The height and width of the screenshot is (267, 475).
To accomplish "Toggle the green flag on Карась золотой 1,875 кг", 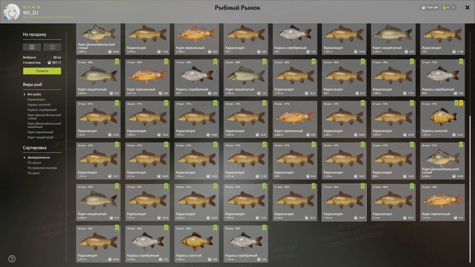I will tap(456, 103).
